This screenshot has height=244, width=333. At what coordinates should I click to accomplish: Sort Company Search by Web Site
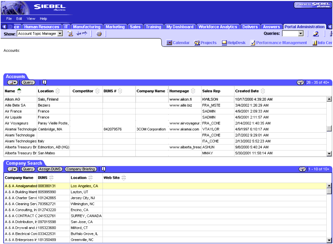point(124,178)
